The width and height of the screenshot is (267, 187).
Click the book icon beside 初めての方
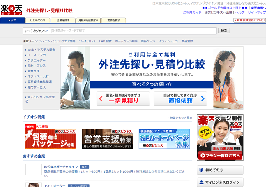tap(201, 170)
